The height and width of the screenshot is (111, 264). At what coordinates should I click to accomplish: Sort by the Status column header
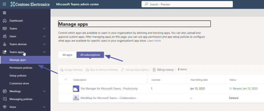click(x=233, y=80)
